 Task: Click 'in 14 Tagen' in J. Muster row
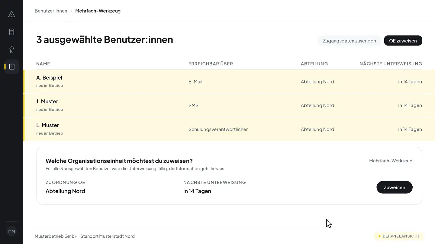point(410,105)
